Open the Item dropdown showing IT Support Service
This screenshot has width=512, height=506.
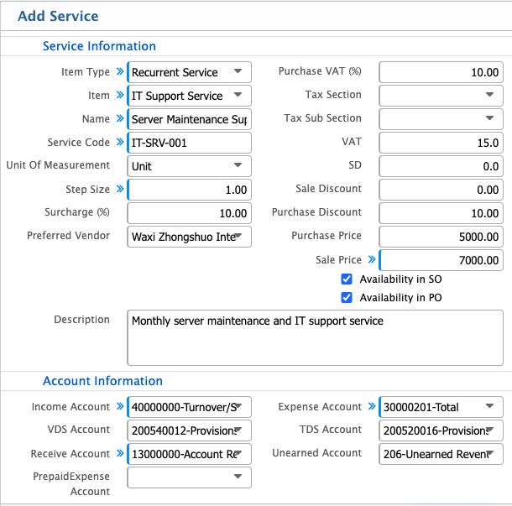[x=190, y=96]
